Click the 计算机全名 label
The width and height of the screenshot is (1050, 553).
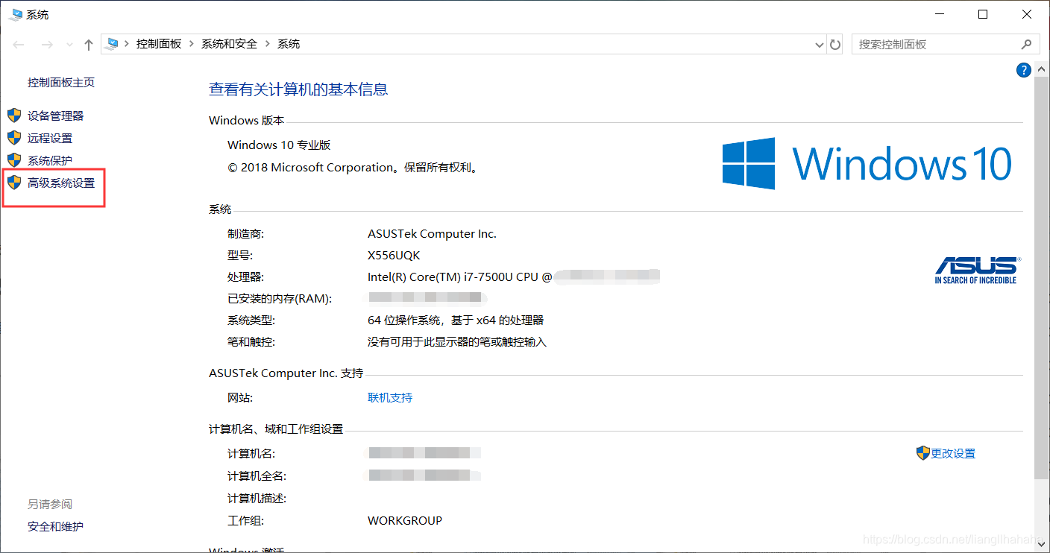257,476
